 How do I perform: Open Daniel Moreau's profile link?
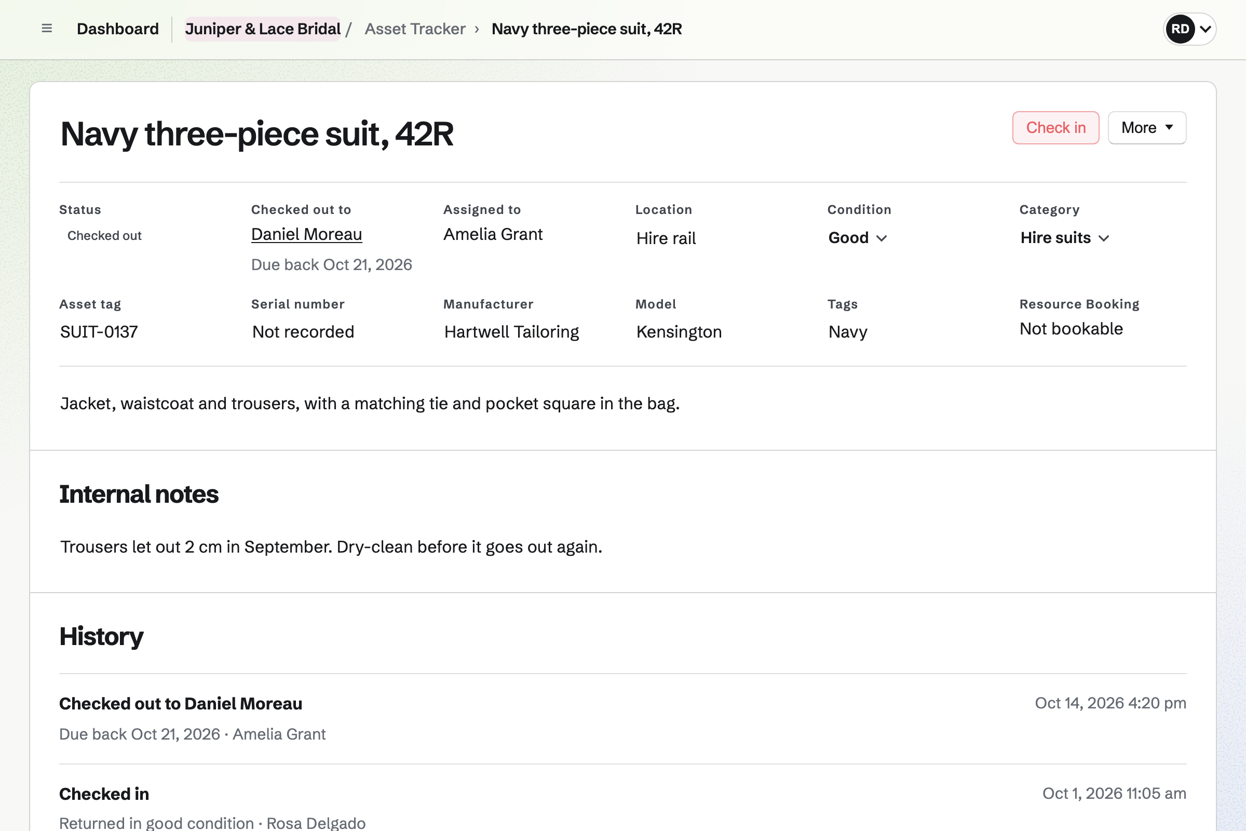coord(306,234)
